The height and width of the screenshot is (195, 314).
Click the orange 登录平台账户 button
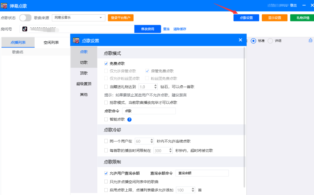tap(120, 18)
